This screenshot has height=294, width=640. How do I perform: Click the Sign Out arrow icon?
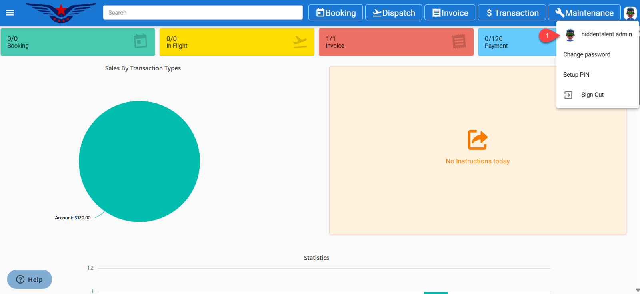(x=568, y=95)
